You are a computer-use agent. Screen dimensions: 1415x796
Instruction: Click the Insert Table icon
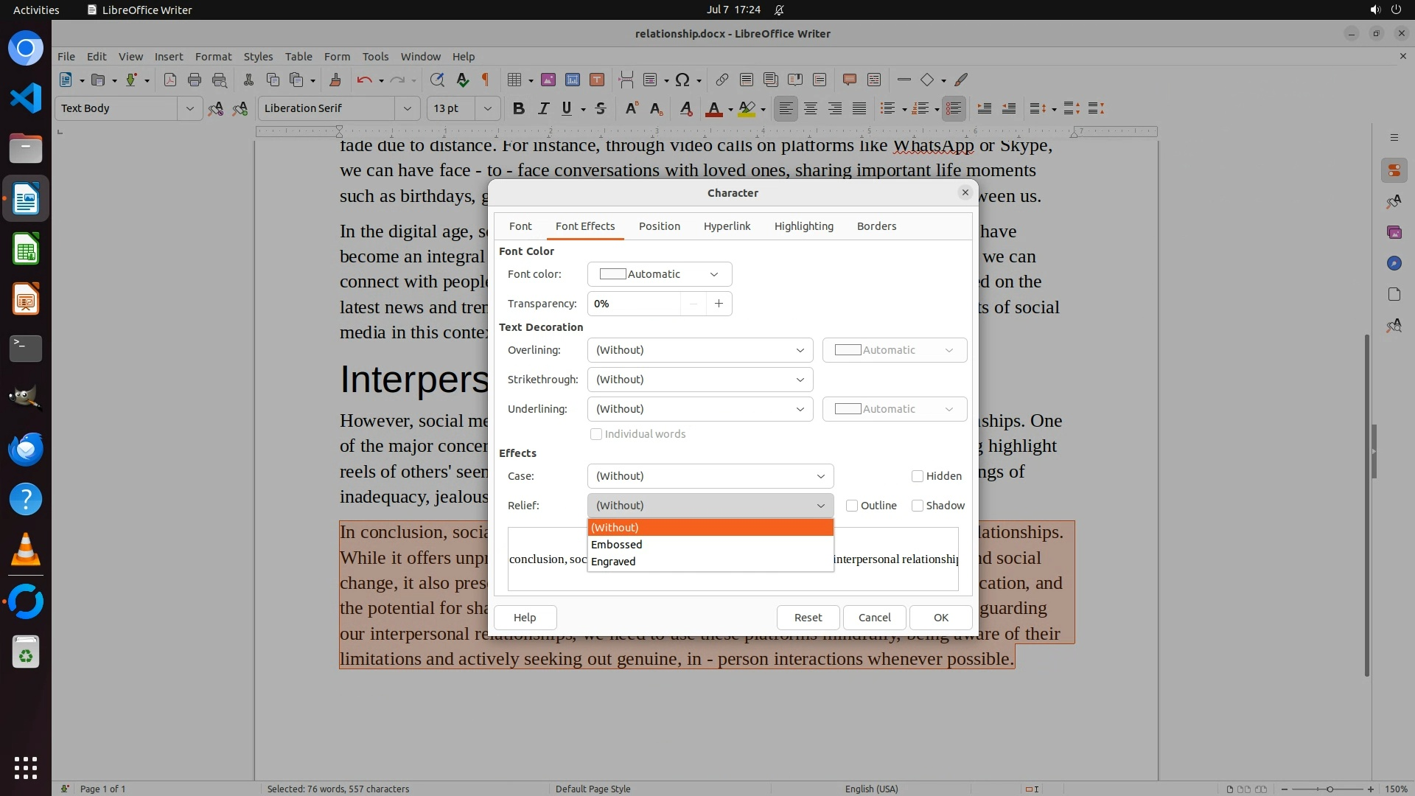(x=514, y=80)
